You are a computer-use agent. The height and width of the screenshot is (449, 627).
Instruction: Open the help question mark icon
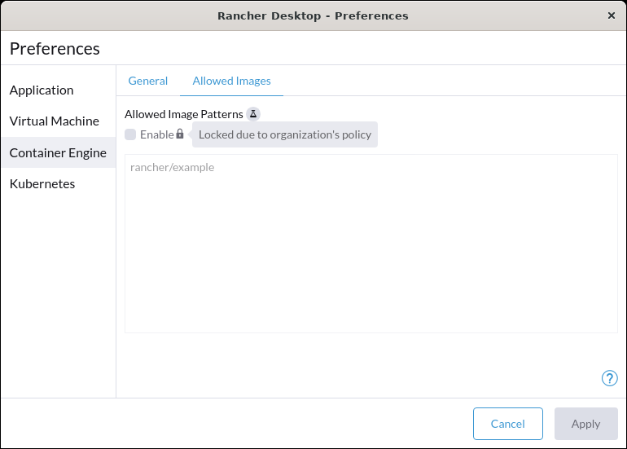[609, 378]
